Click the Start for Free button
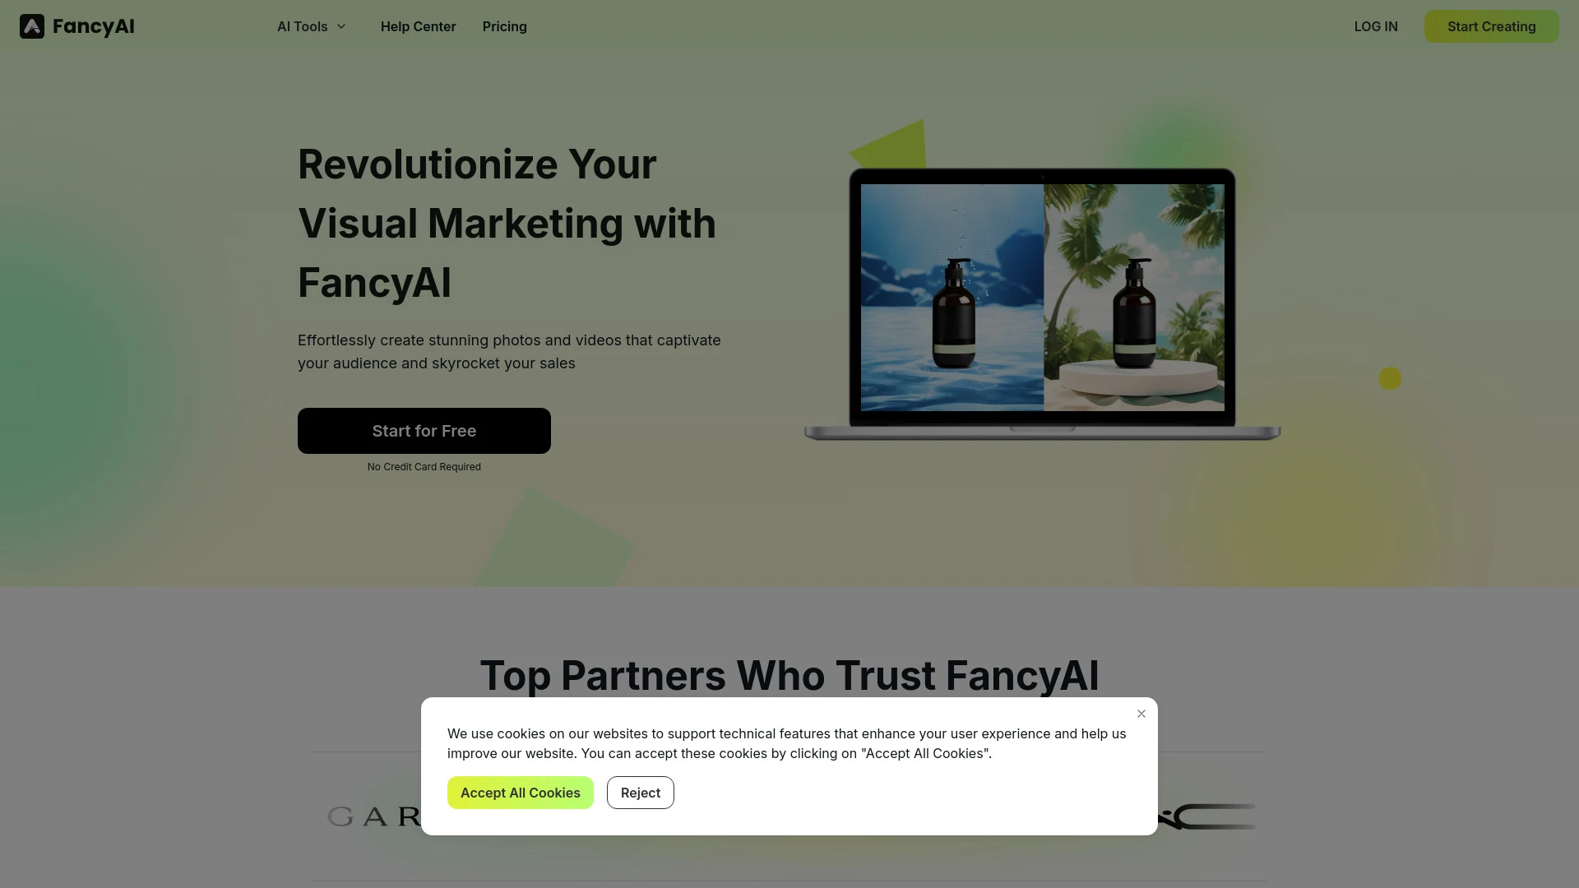 point(424,431)
